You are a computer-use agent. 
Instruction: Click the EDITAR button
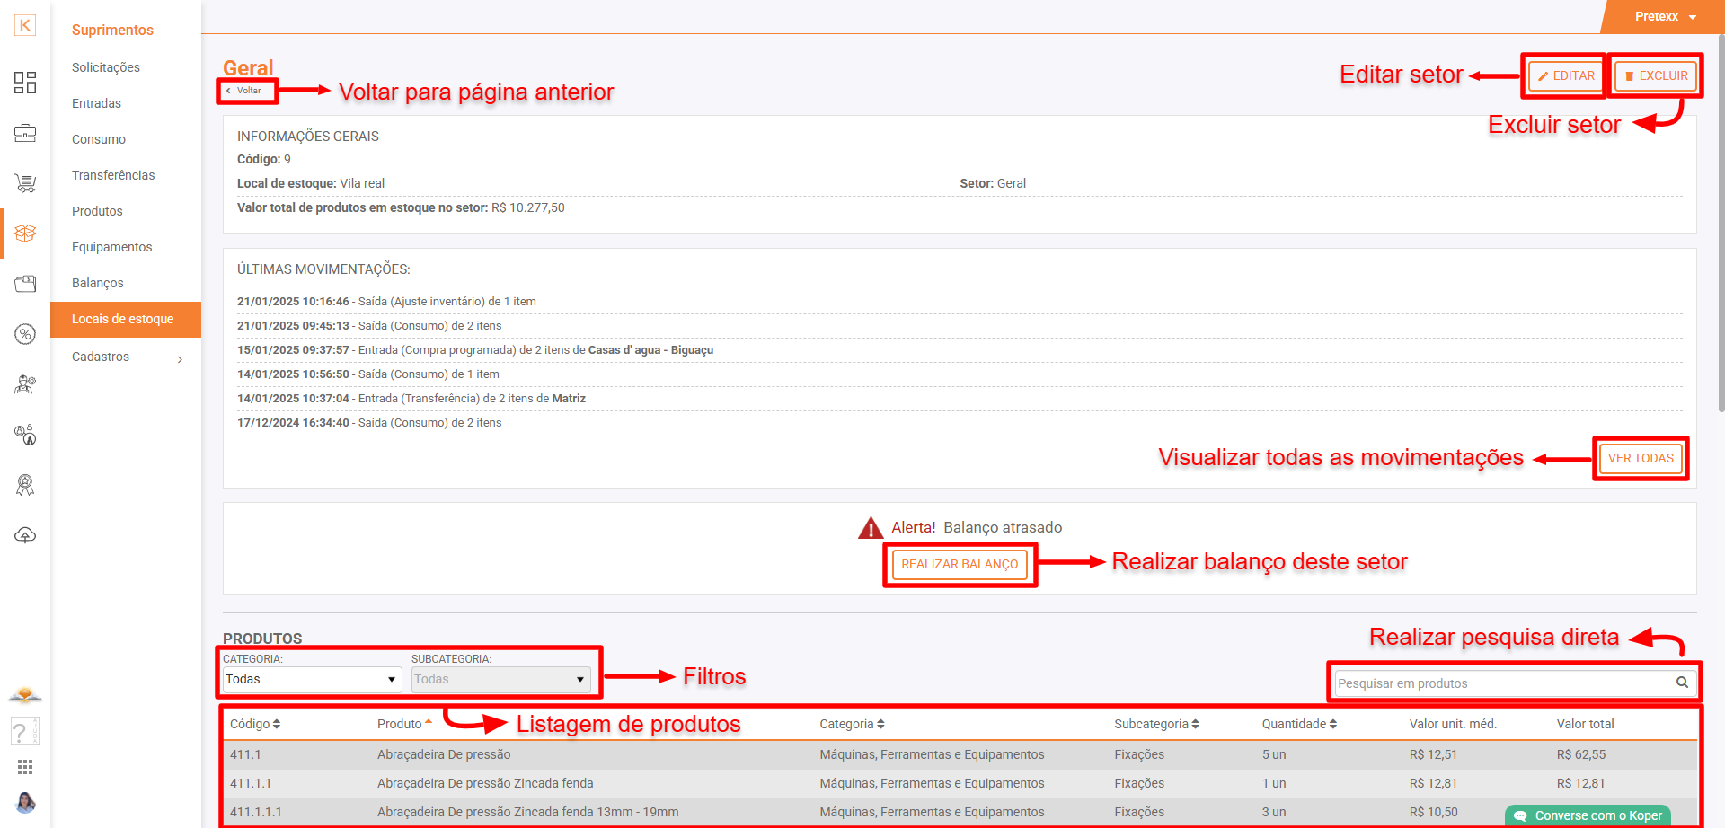pos(1565,76)
